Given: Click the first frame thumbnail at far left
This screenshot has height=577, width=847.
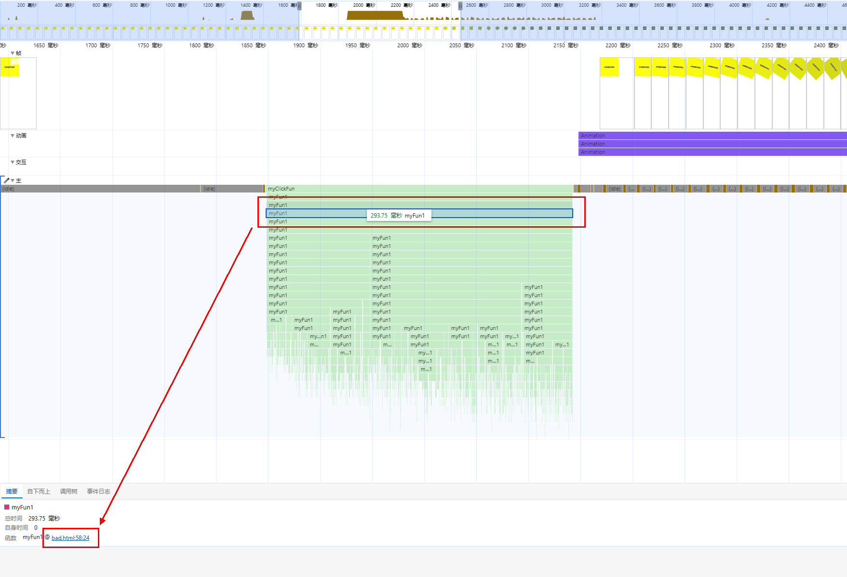Looking at the screenshot, I should tap(18, 93).
